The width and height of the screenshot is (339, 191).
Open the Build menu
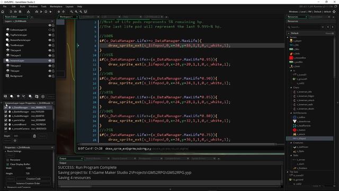(x=22, y=6)
